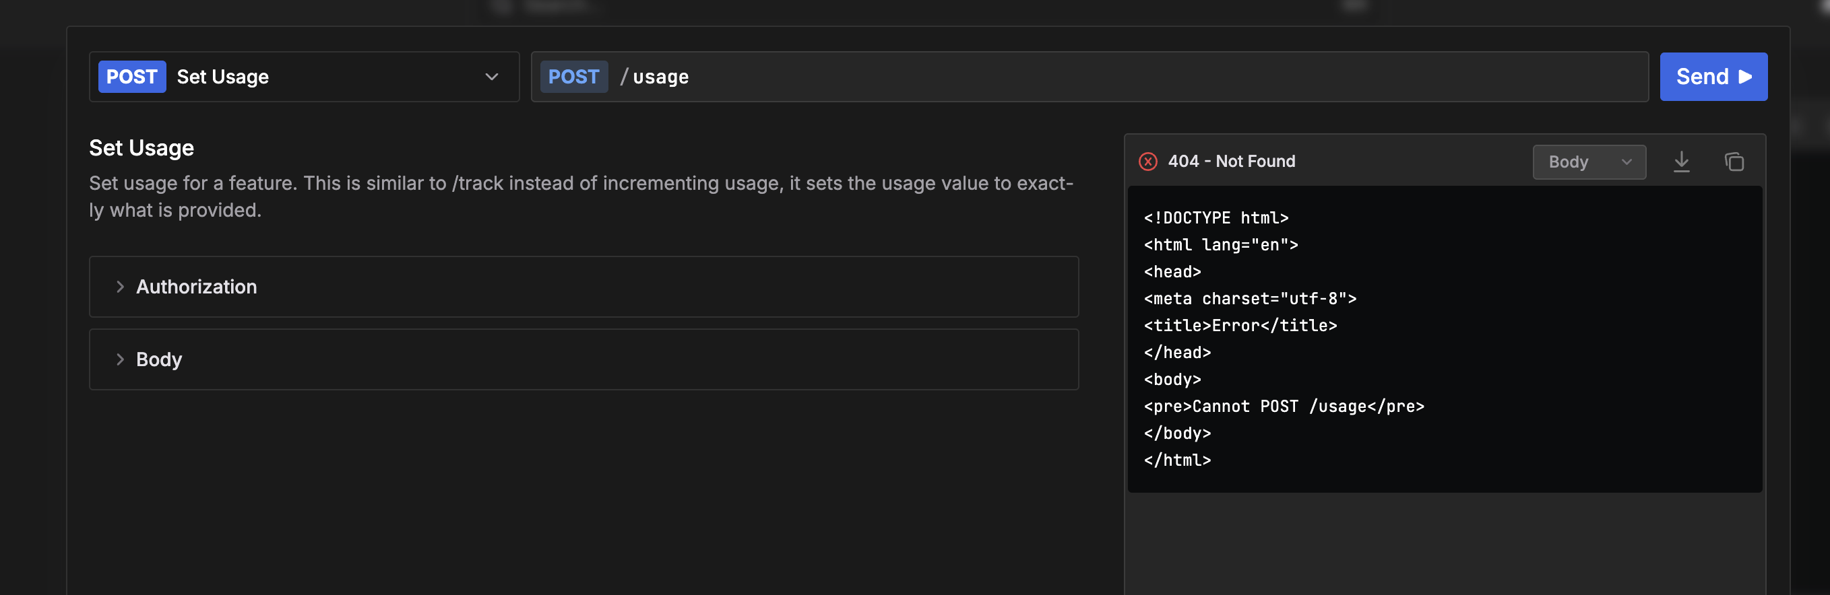
Task: Click the DOCTYPE html line in response
Action: 1216,218
